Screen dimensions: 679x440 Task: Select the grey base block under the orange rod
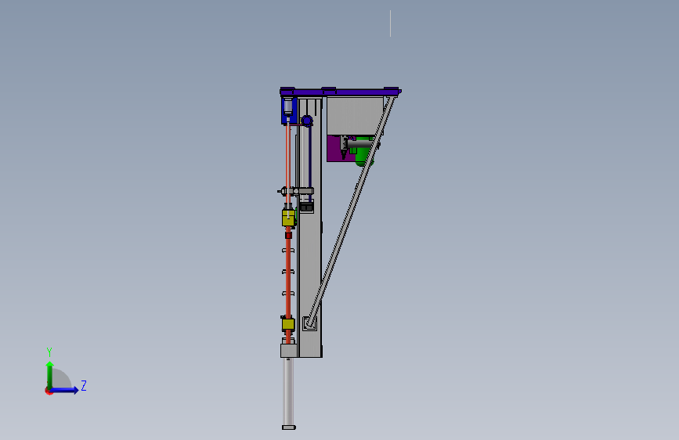pyautogui.click(x=289, y=350)
